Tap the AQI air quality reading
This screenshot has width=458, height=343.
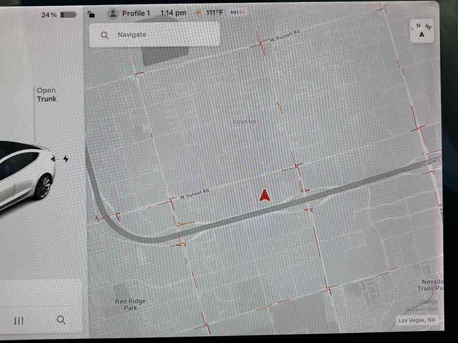pyautogui.click(x=238, y=12)
